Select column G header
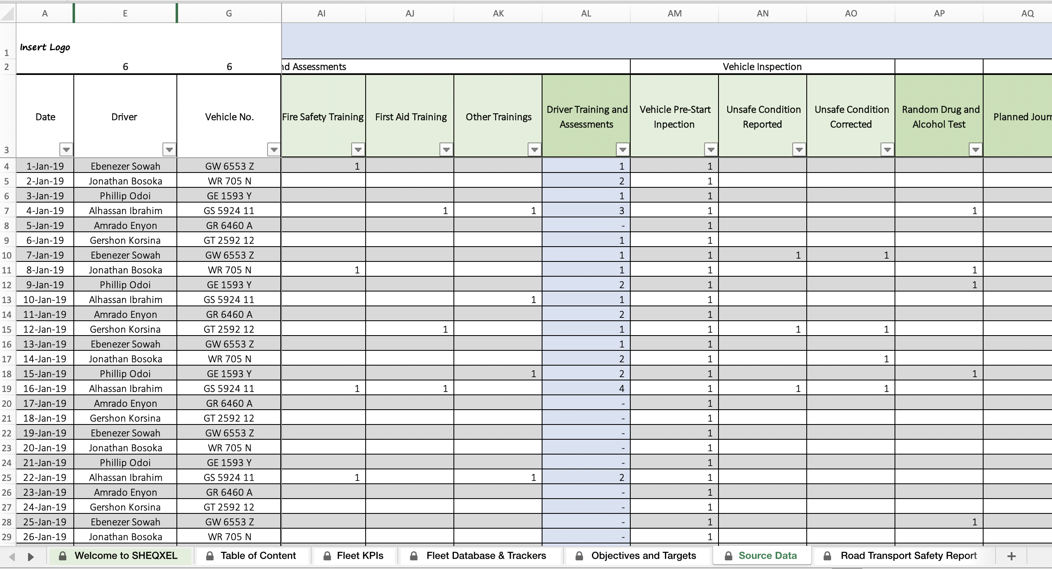This screenshot has width=1052, height=569. (229, 13)
